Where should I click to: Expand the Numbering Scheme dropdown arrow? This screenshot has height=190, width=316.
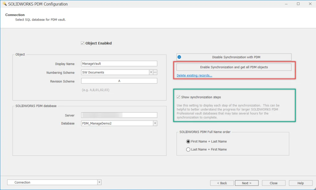pyautogui.click(x=151, y=72)
